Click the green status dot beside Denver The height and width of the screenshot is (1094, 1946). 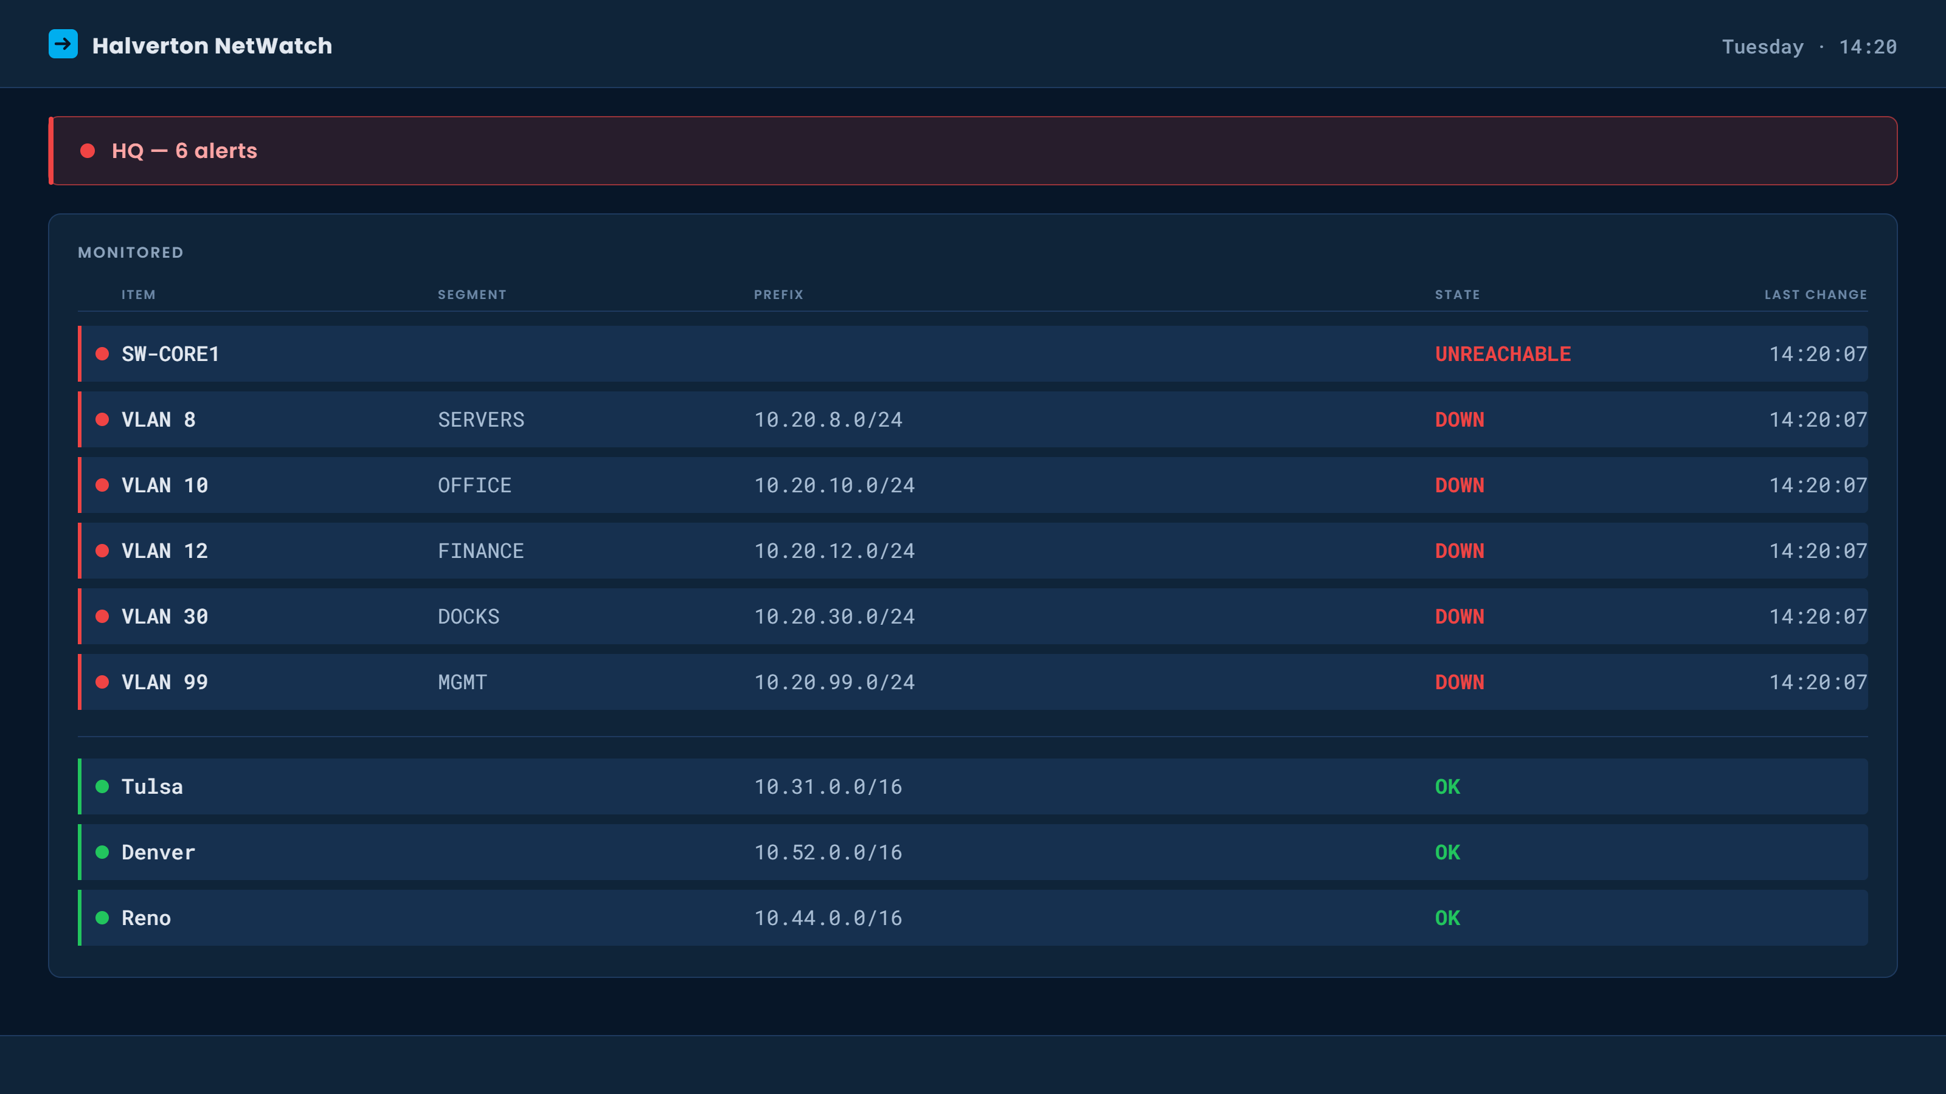point(102,852)
